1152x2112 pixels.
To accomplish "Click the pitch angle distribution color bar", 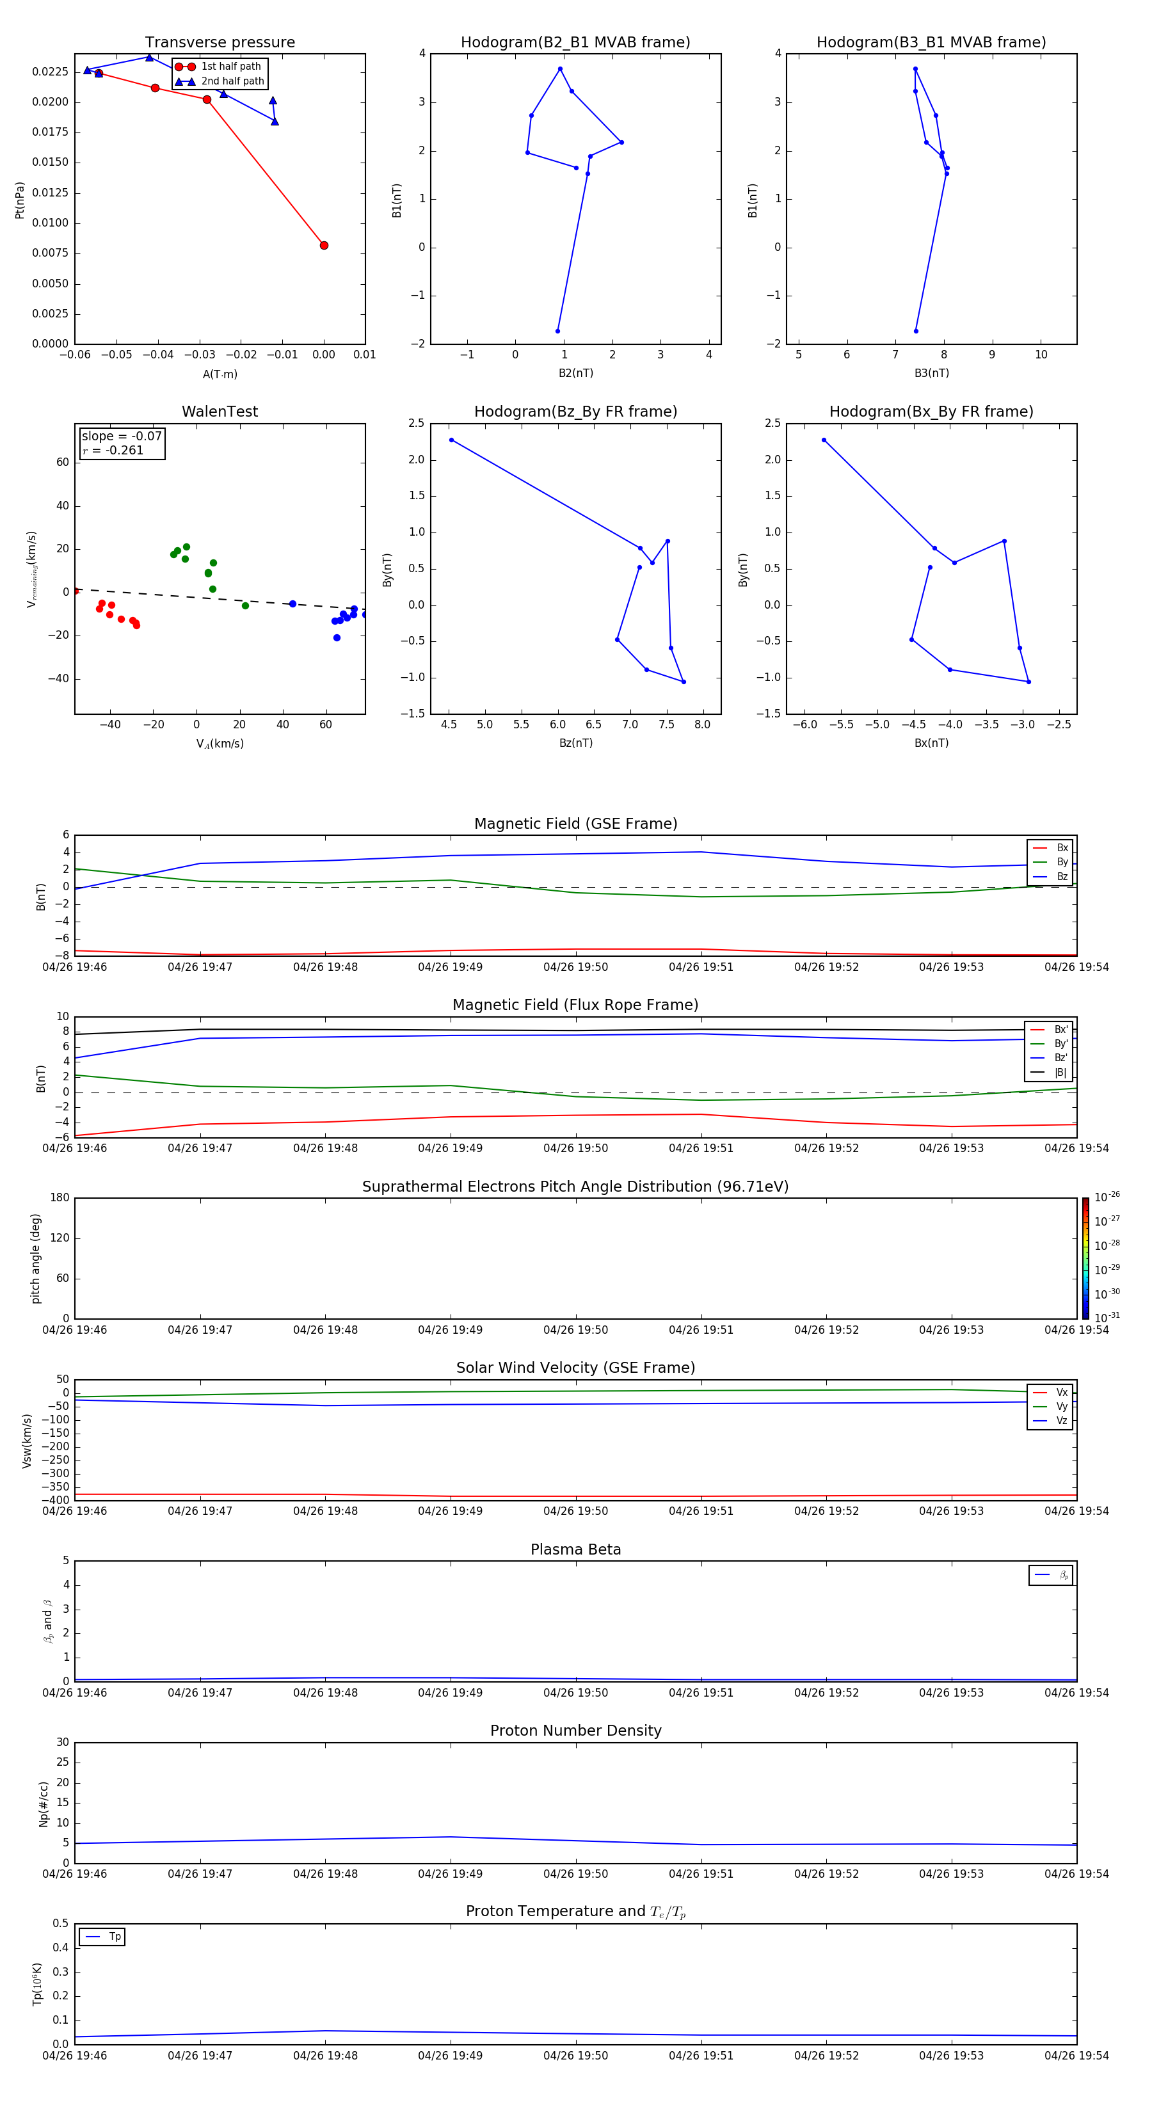I will pos(1085,1258).
